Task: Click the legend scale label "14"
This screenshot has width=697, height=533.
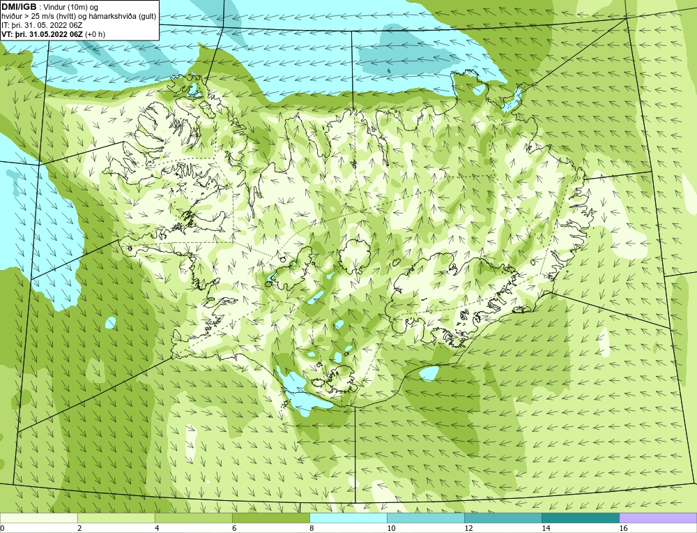Action: click(546, 528)
